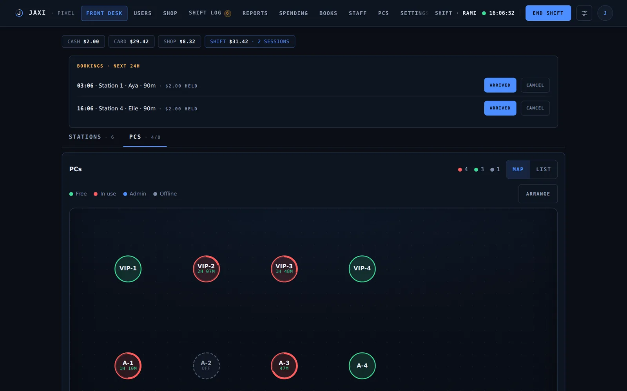Screen dimensions: 627x391
Task: Go to the Users page
Action: 142,13
